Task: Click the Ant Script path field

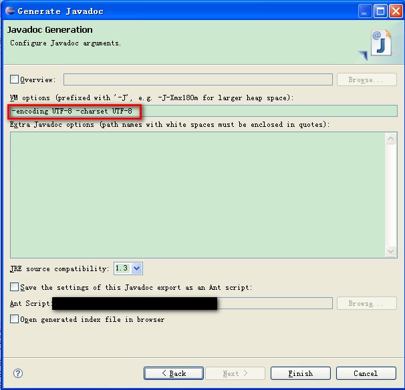Action: pos(192,303)
